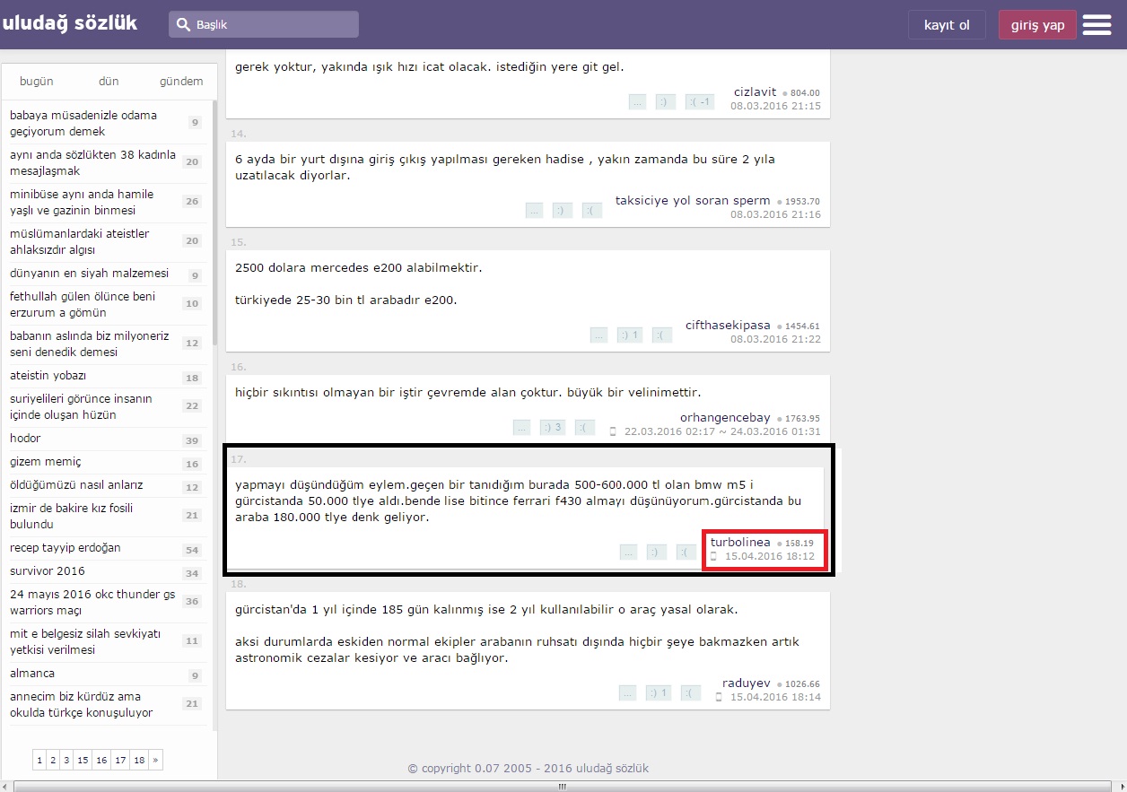Image resolution: width=1127 pixels, height=792 pixels.
Task: Open author profile cifthasekipasa
Action: (x=728, y=325)
